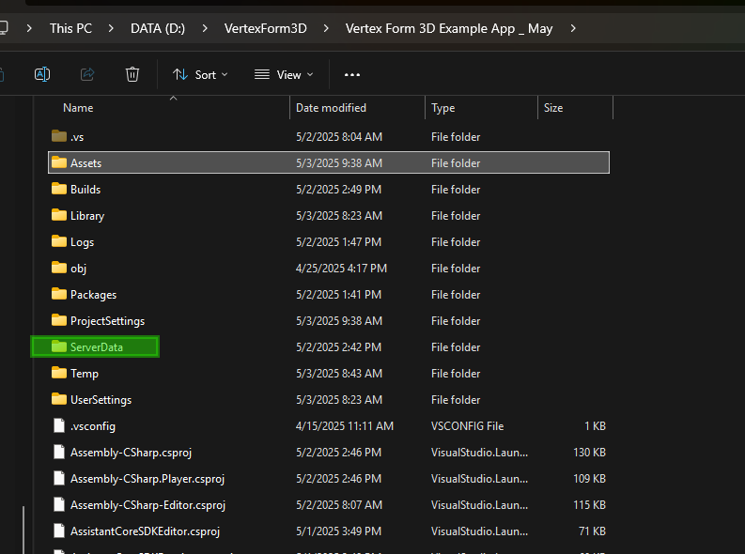
Task: Go to the VertexForm3D breadcrumb folder
Action: pyautogui.click(x=265, y=28)
